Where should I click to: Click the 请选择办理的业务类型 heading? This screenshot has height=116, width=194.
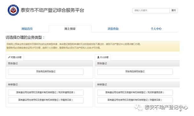point(25,37)
